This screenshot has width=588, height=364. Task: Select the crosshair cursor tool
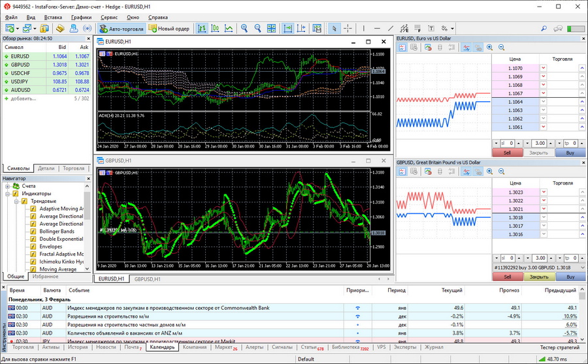[x=348, y=29]
